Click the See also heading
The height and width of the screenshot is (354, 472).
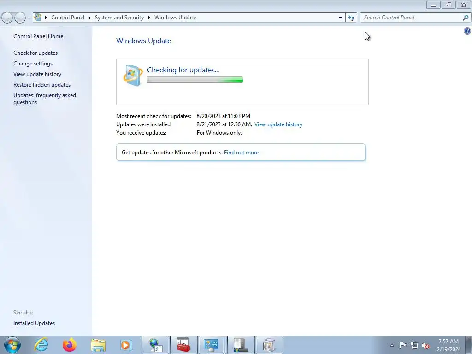(x=23, y=313)
